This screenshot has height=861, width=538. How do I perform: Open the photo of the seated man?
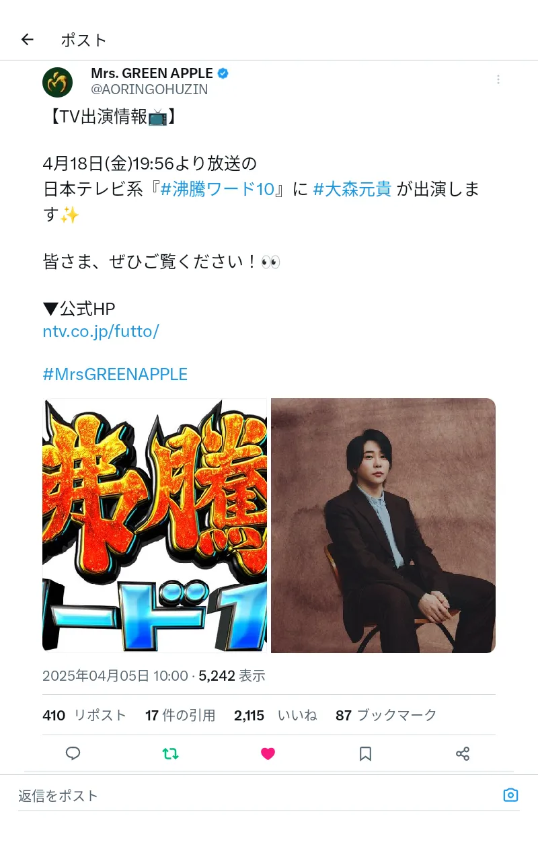click(383, 525)
